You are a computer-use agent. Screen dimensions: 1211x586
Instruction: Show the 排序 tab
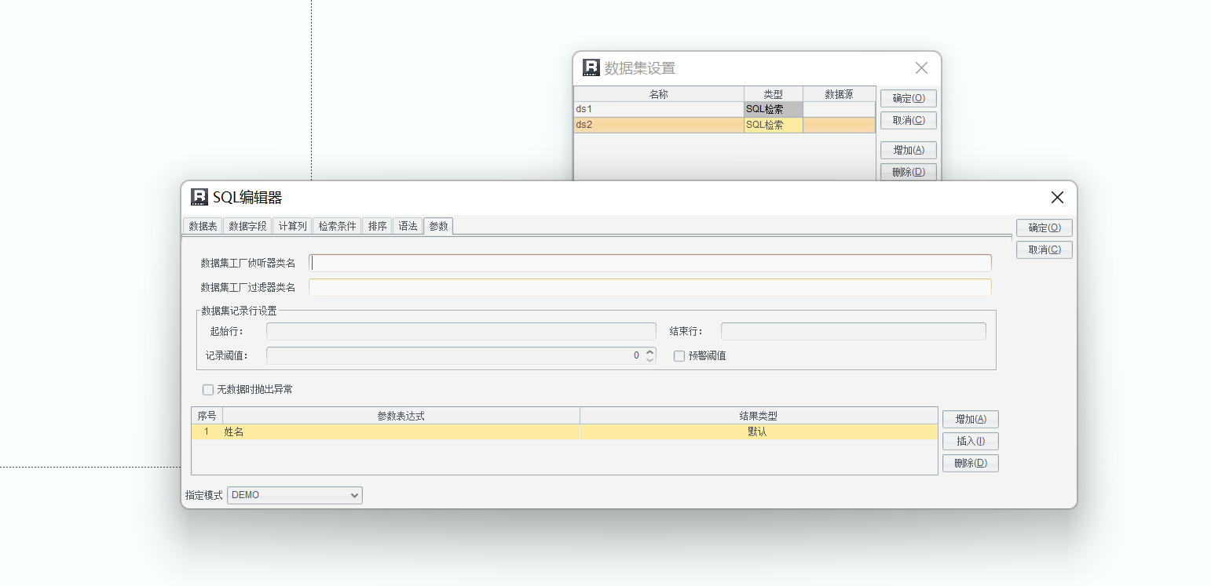(x=377, y=226)
